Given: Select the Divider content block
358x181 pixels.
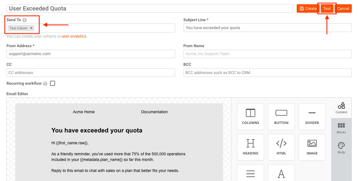Looking at the screenshot, I should 312,117.
